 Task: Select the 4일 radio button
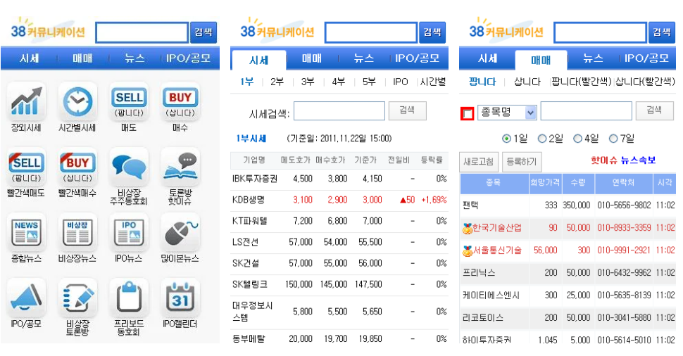click(577, 139)
